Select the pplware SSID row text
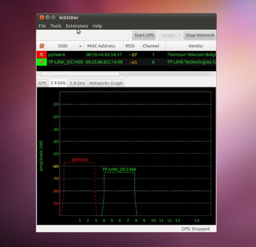256x247 pixels. pyautogui.click(x=57, y=55)
